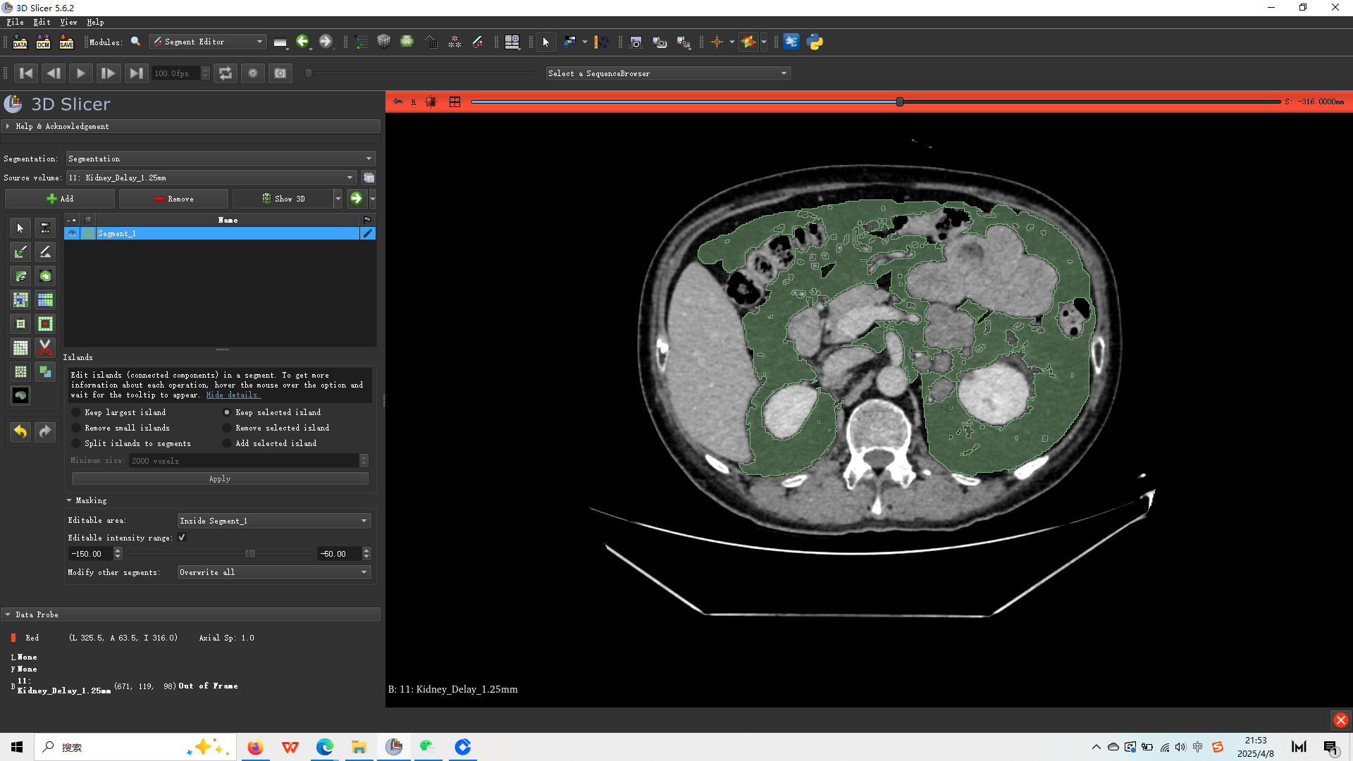Select Keep largest island option
Screen dimensions: 1353x761
pyautogui.click(x=77, y=412)
